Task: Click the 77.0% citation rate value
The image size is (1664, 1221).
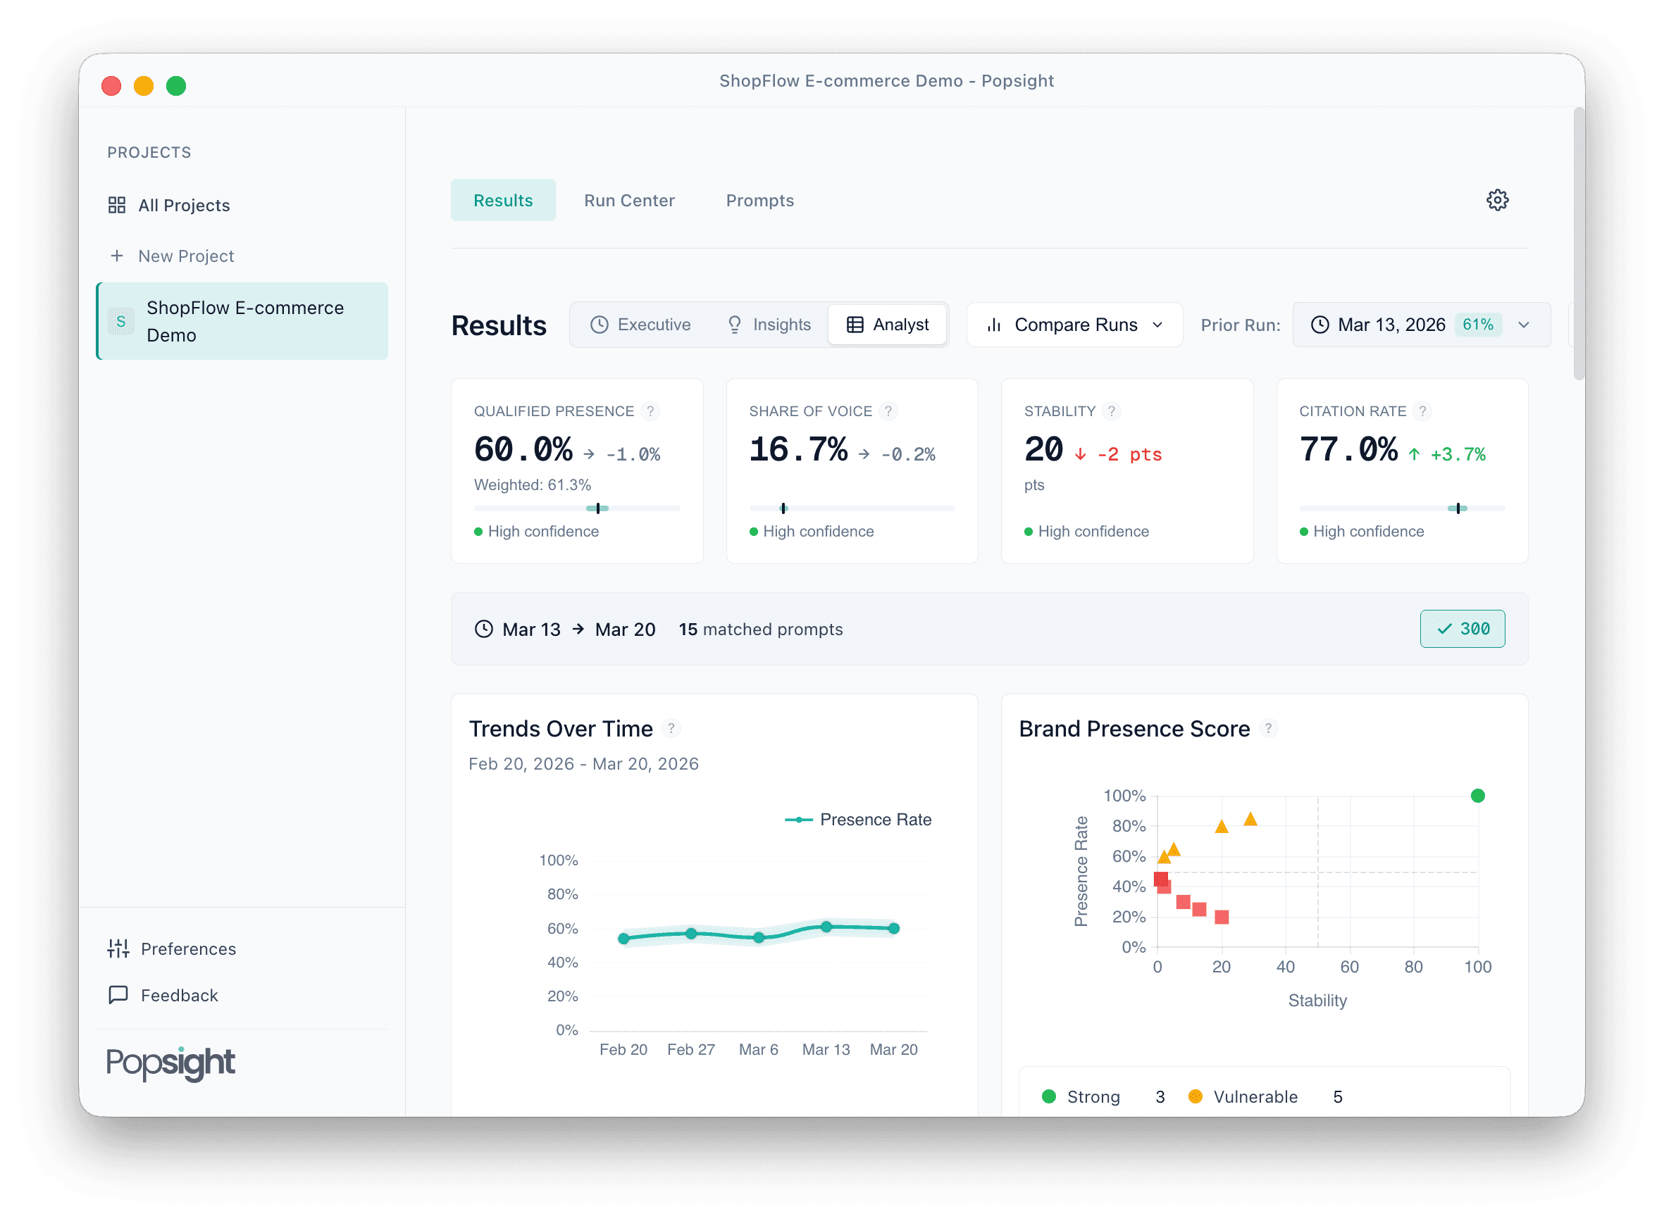Action: [x=1348, y=449]
